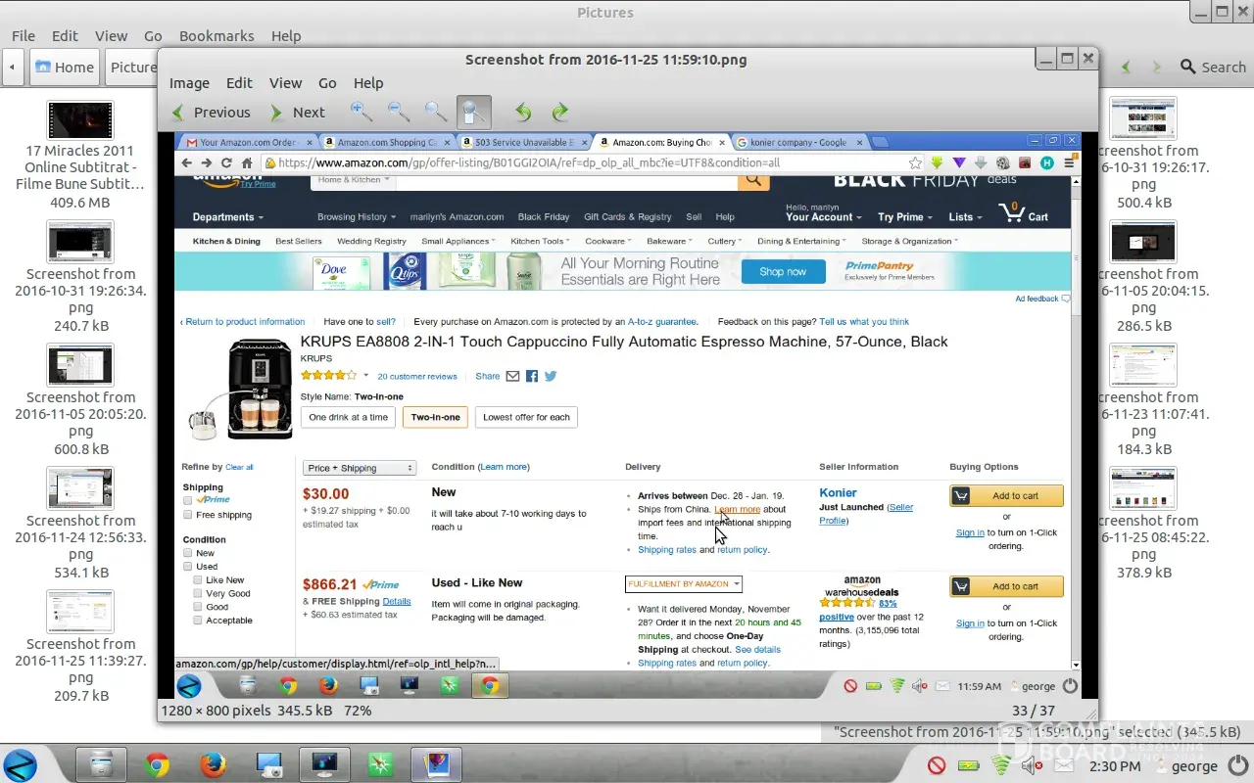Go to the Next image
The height and width of the screenshot is (783, 1254).
tap(297, 113)
